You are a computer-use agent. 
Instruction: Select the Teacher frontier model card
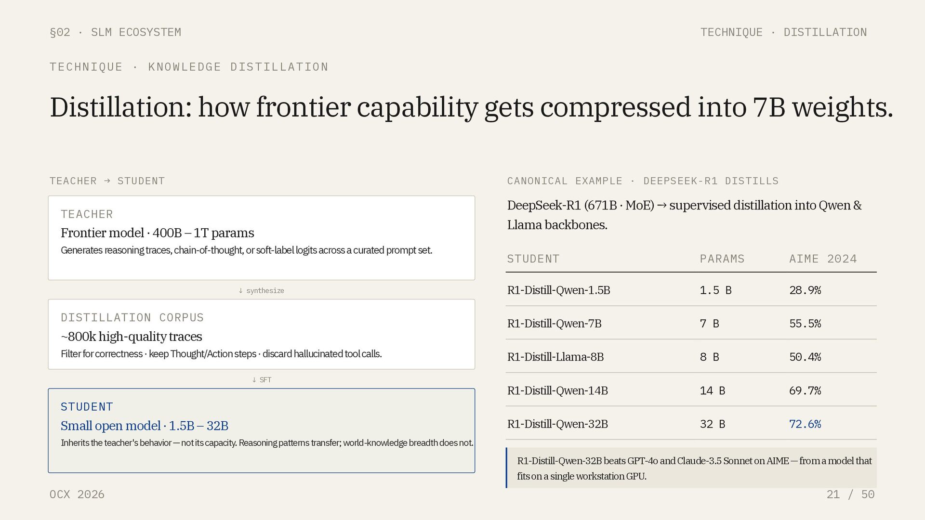click(x=261, y=238)
